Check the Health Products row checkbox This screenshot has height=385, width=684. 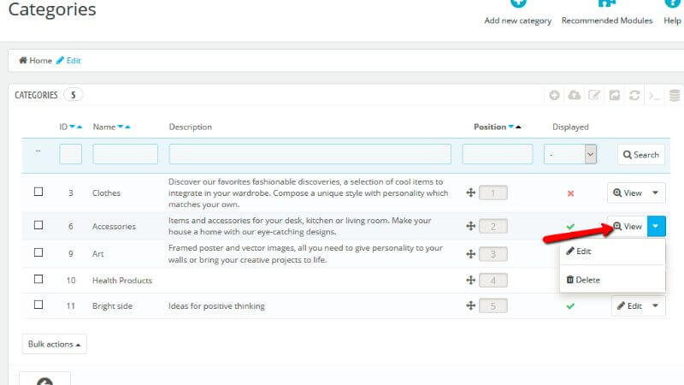tap(38, 279)
